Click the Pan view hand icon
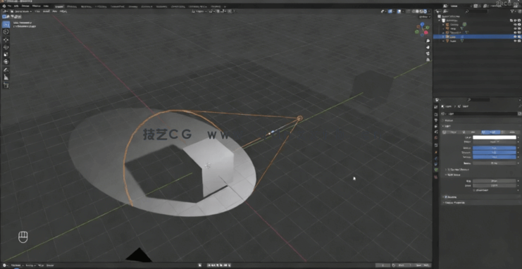This screenshot has width=522, height=269. [428, 47]
